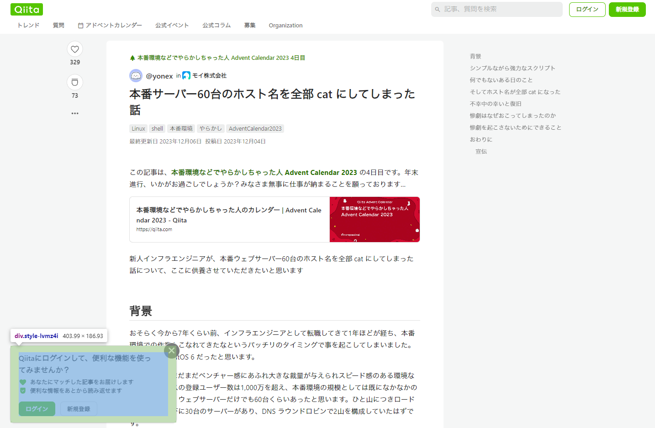
Task: Open the Linux tag
Action: (138, 128)
